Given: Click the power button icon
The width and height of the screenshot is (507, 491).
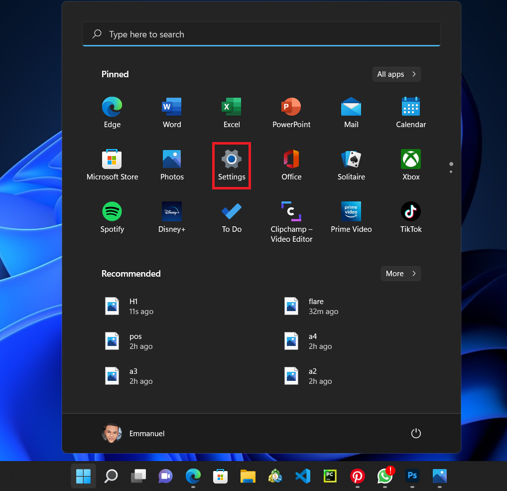Looking at the screenshot, I should click(416, 433).
